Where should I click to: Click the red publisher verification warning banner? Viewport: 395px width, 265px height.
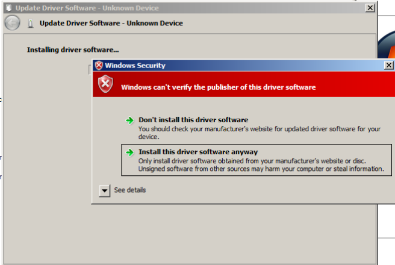(x=244, y=84)
